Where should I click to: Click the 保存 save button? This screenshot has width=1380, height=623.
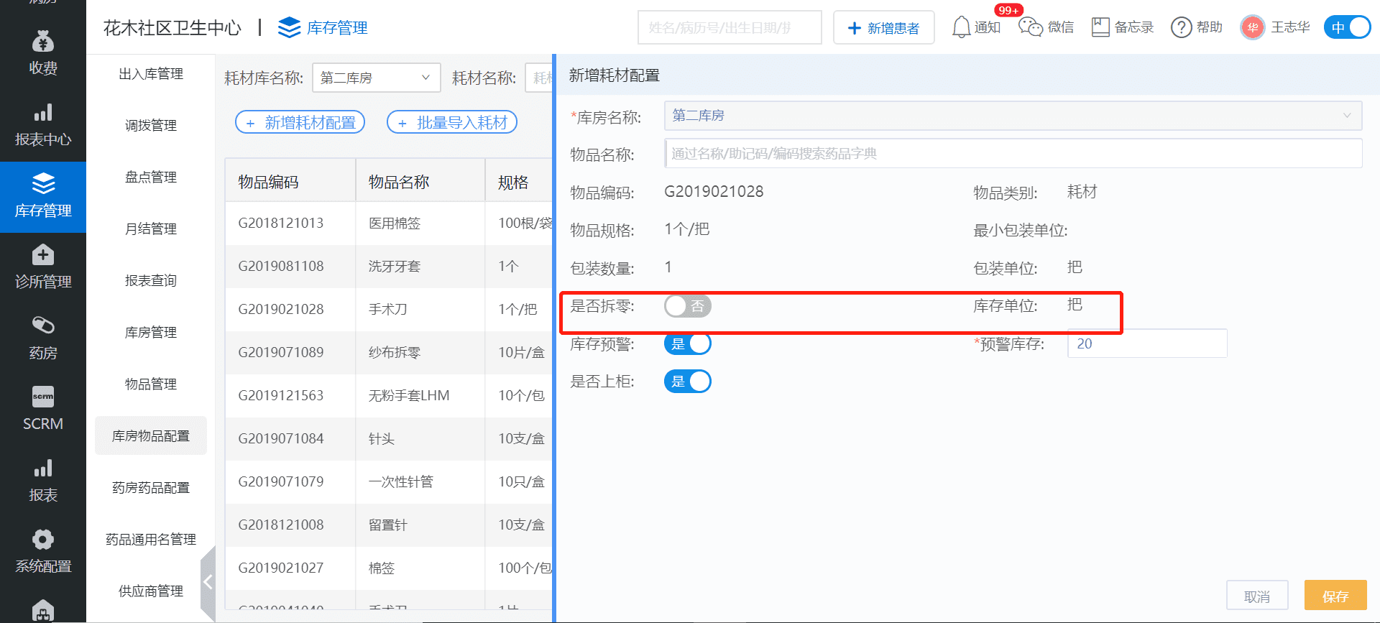(x=1335, y=596)
